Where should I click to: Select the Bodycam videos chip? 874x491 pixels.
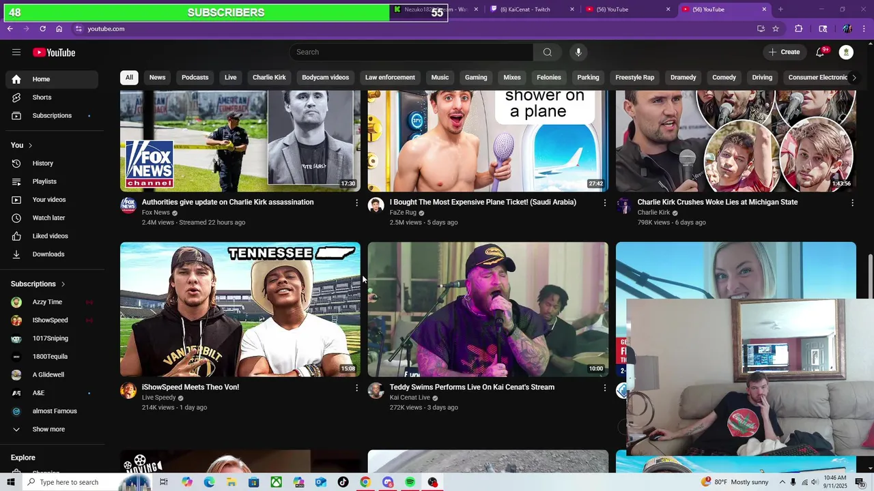[326, 78]
